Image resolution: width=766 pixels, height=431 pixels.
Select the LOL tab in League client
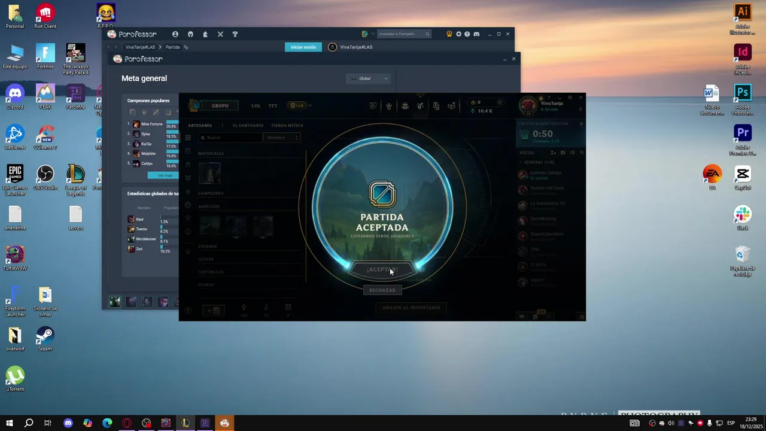coord(256,106)
